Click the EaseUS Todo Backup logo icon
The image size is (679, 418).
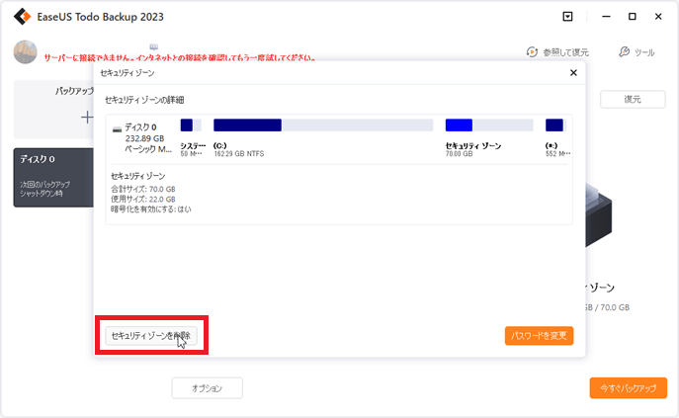point(17,17)
